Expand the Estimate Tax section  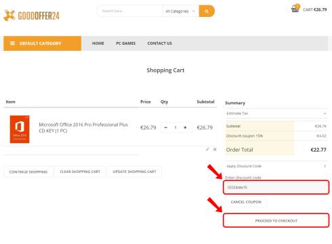click(x=276, y=113)
